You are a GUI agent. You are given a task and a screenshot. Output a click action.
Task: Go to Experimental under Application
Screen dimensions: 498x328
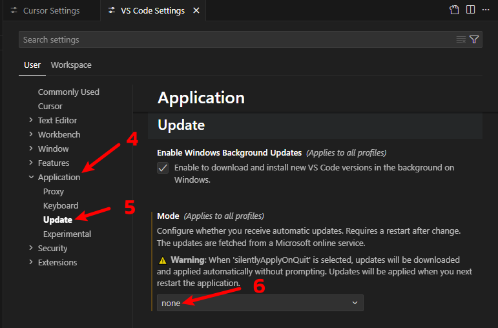pos(67,234)
